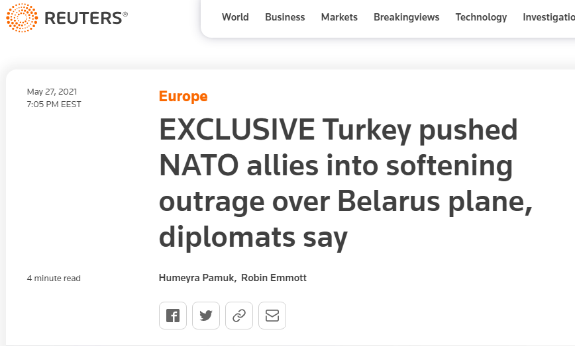Copy the article link
575x346 pixels.
239,316
